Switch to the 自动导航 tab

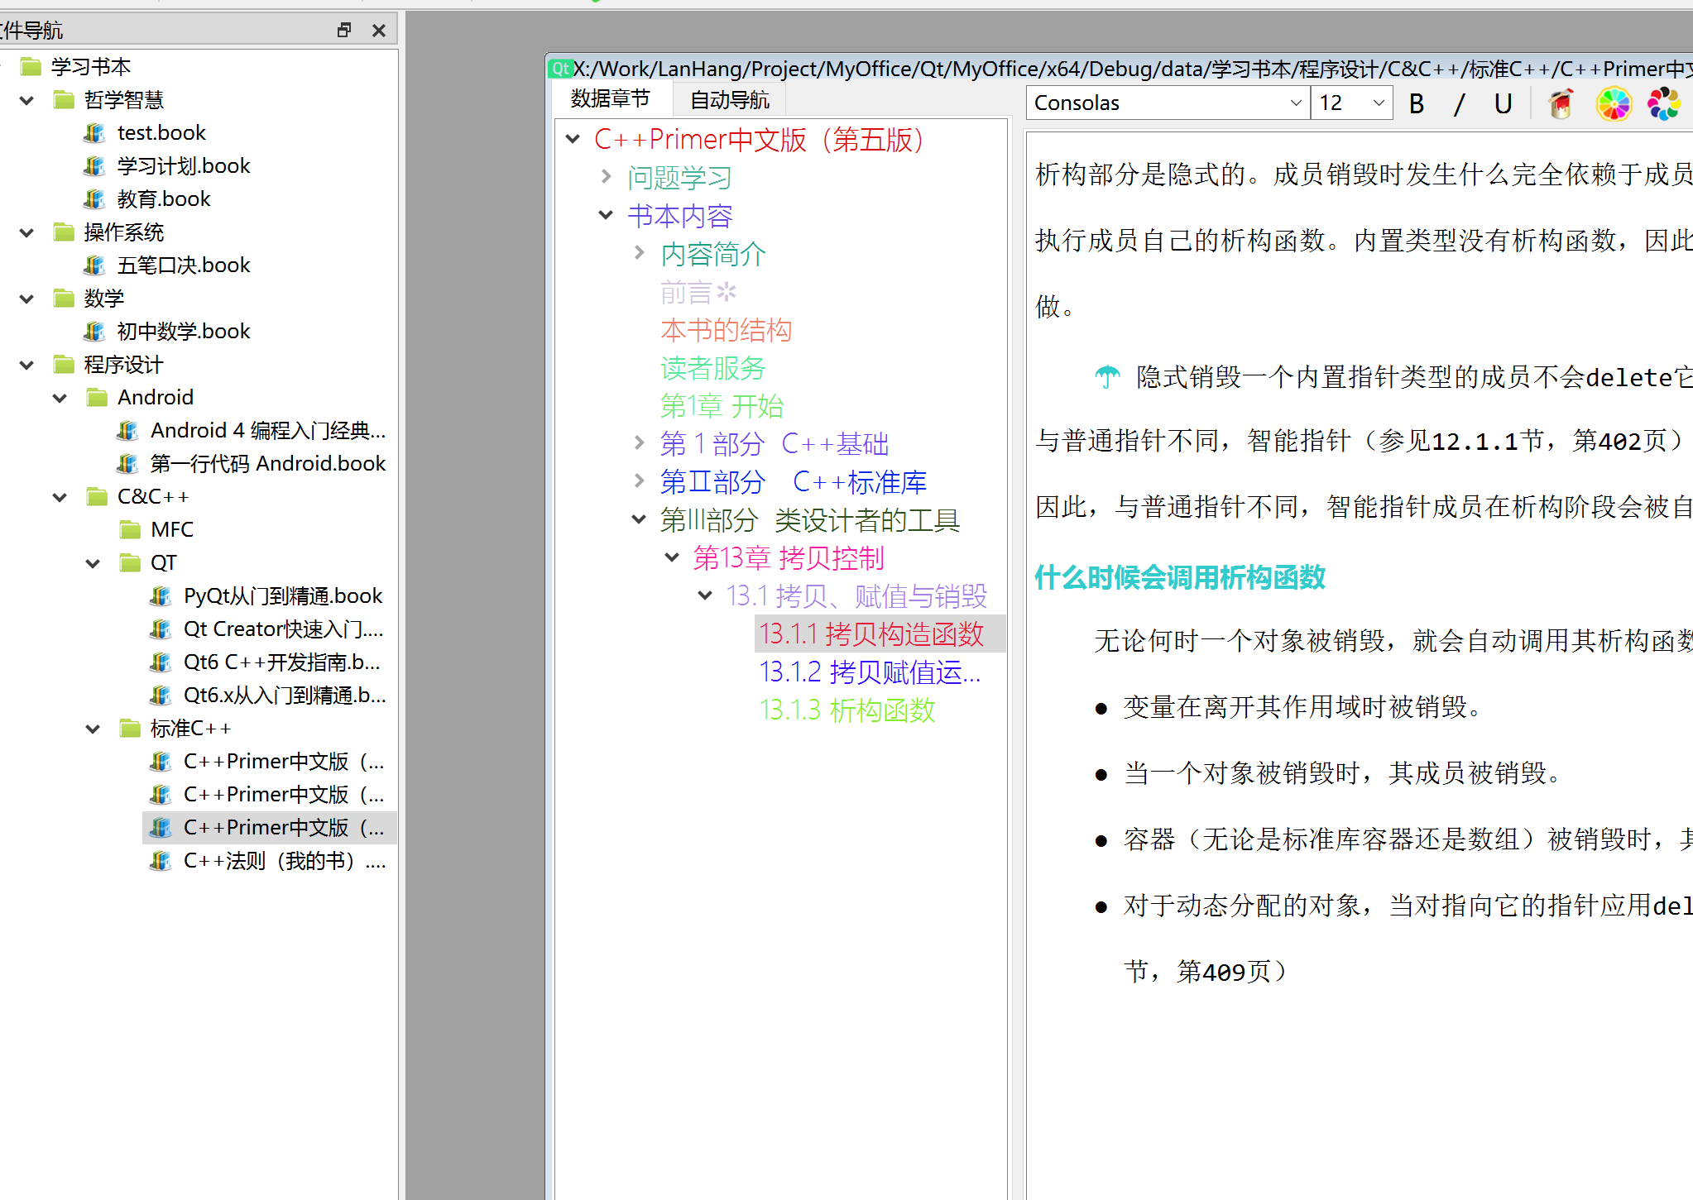(729, 100)
